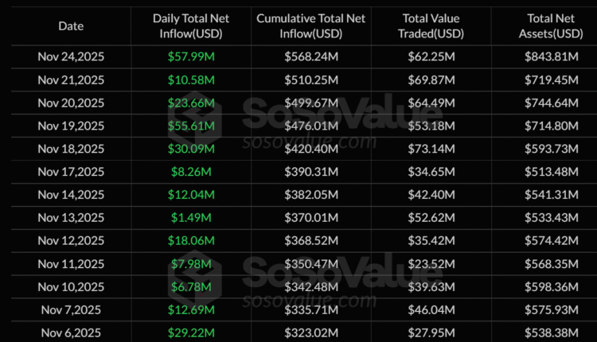The height and width of the screenshot is (342, 597).
Task: Click the Date column header
Action: pyautogui.click(x=70, y=25)
